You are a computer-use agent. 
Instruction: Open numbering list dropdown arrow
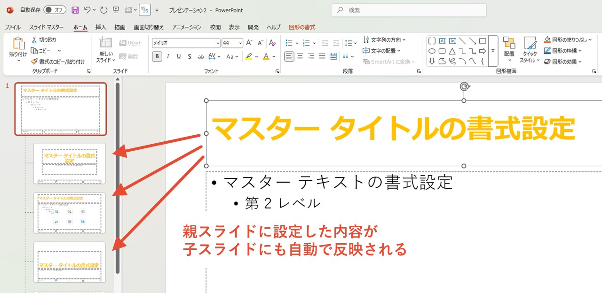(x=315, y=43)
